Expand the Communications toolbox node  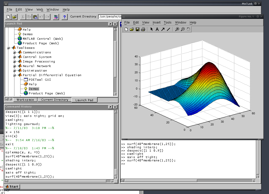click(14, 52)
